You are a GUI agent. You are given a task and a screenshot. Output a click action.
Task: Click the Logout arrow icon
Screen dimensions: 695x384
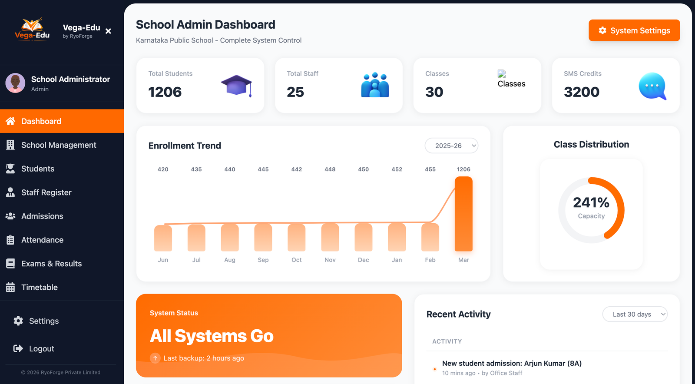[x=18, y=348]
